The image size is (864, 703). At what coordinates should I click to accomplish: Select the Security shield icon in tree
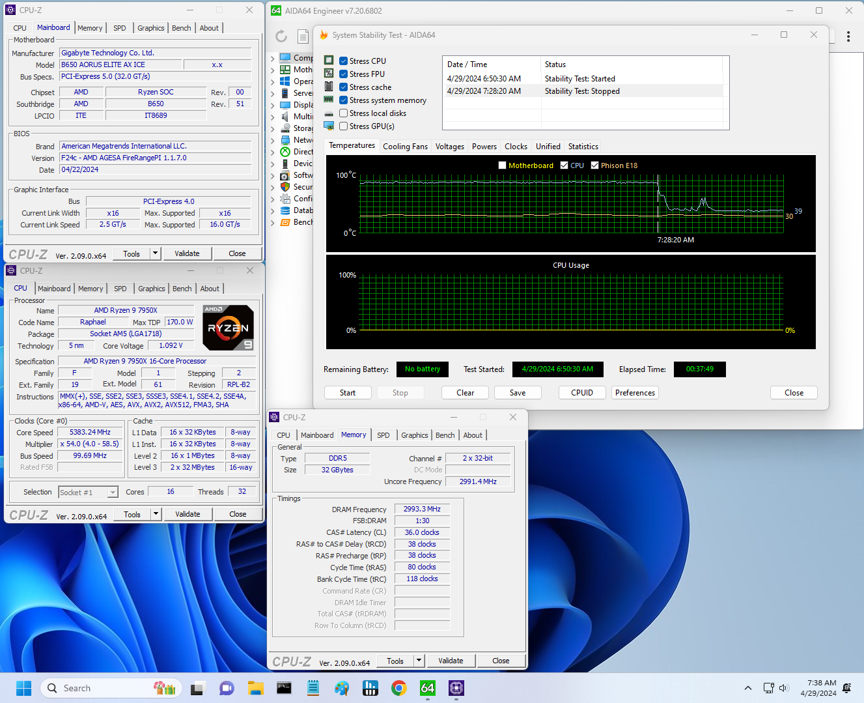tap(285, 187)
